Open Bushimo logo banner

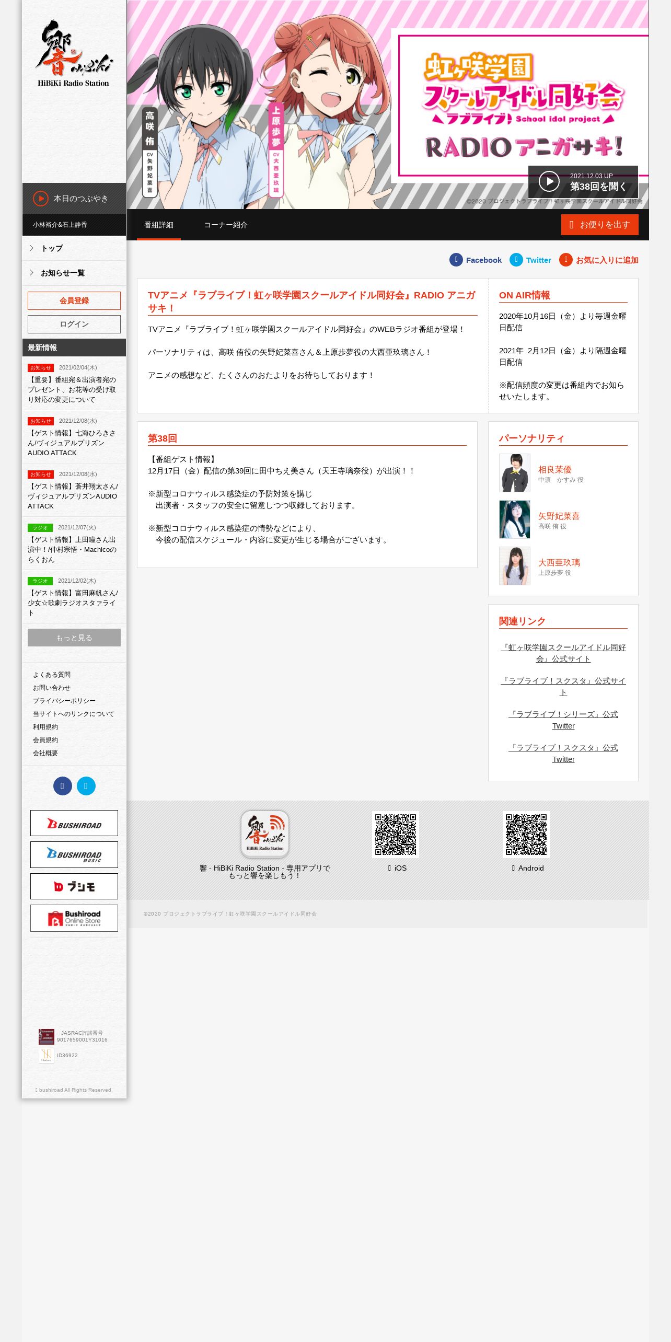tap(74, 886)
